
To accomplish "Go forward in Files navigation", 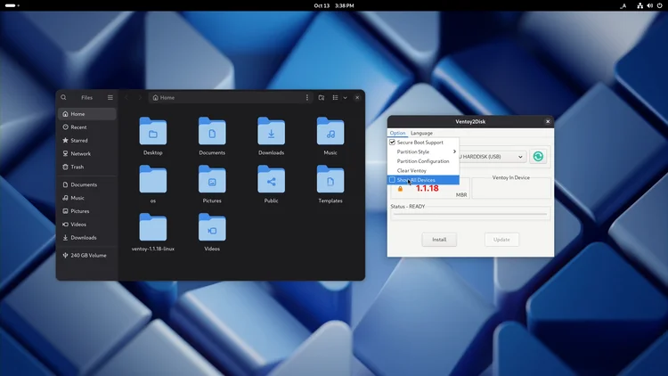I will pos(139,98).
